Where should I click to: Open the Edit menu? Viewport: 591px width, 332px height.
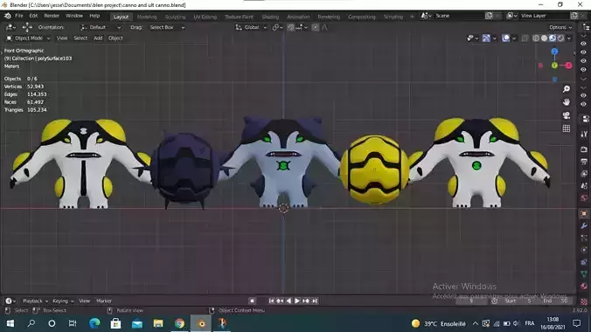[33, 16]
